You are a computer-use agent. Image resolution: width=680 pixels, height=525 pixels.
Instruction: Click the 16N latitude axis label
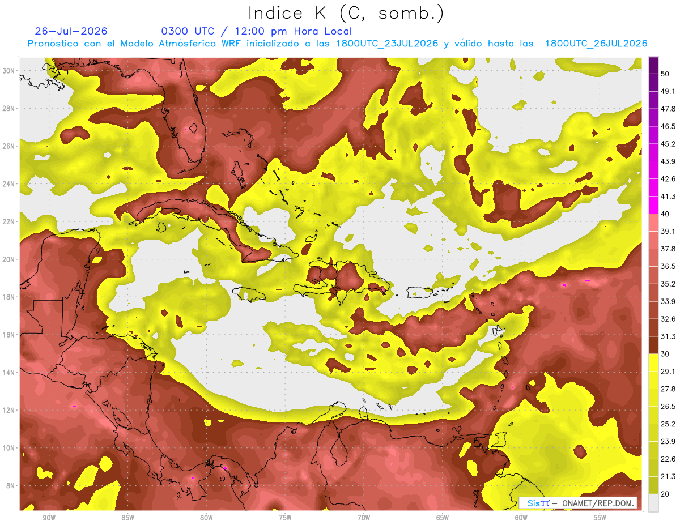point(9,335)
